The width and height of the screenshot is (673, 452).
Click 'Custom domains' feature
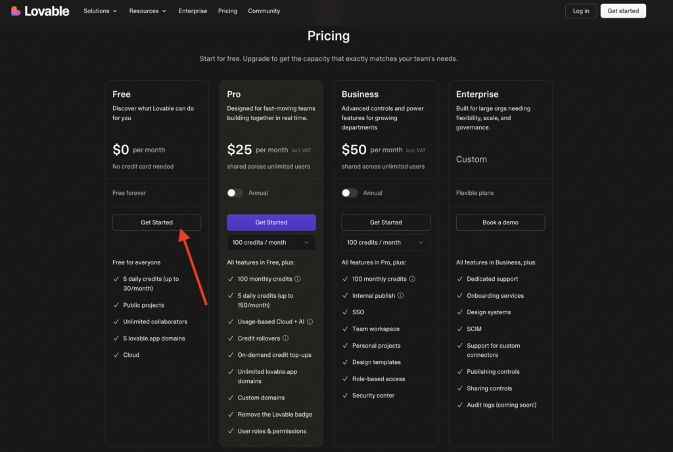click(261, 398)
